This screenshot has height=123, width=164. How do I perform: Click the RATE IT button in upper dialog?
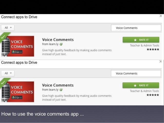[141, 40]
